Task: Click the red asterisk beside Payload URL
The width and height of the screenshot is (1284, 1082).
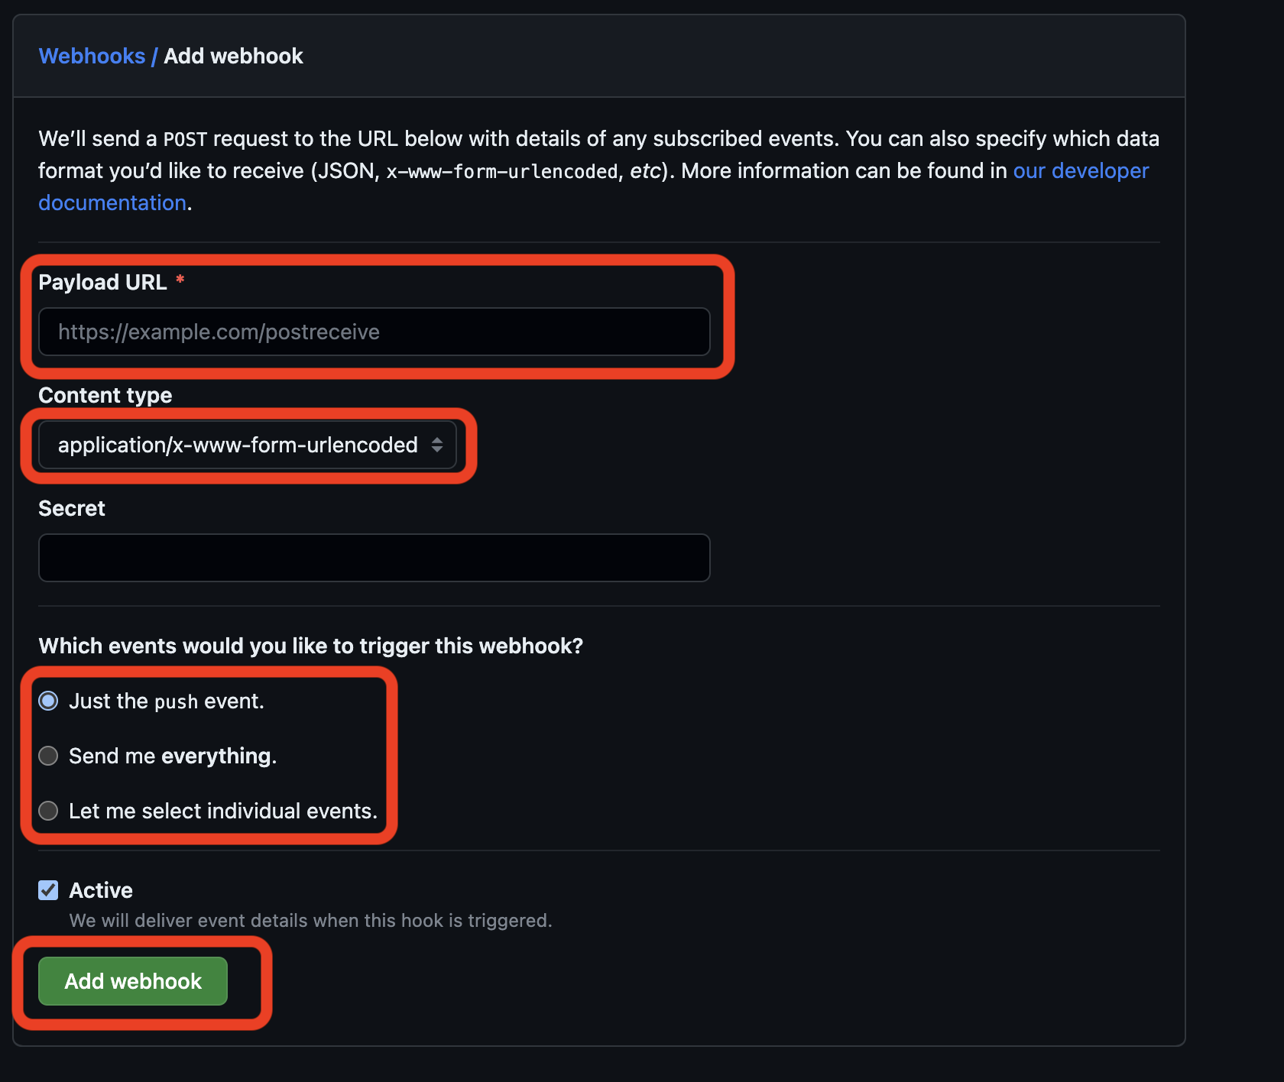Action: pyautogui.click(x=180, y=281)
